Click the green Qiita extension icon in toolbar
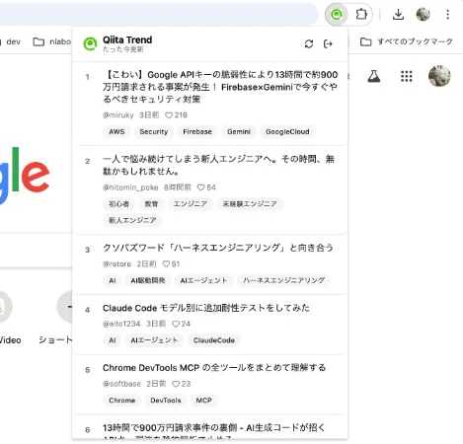 [337, 14]
